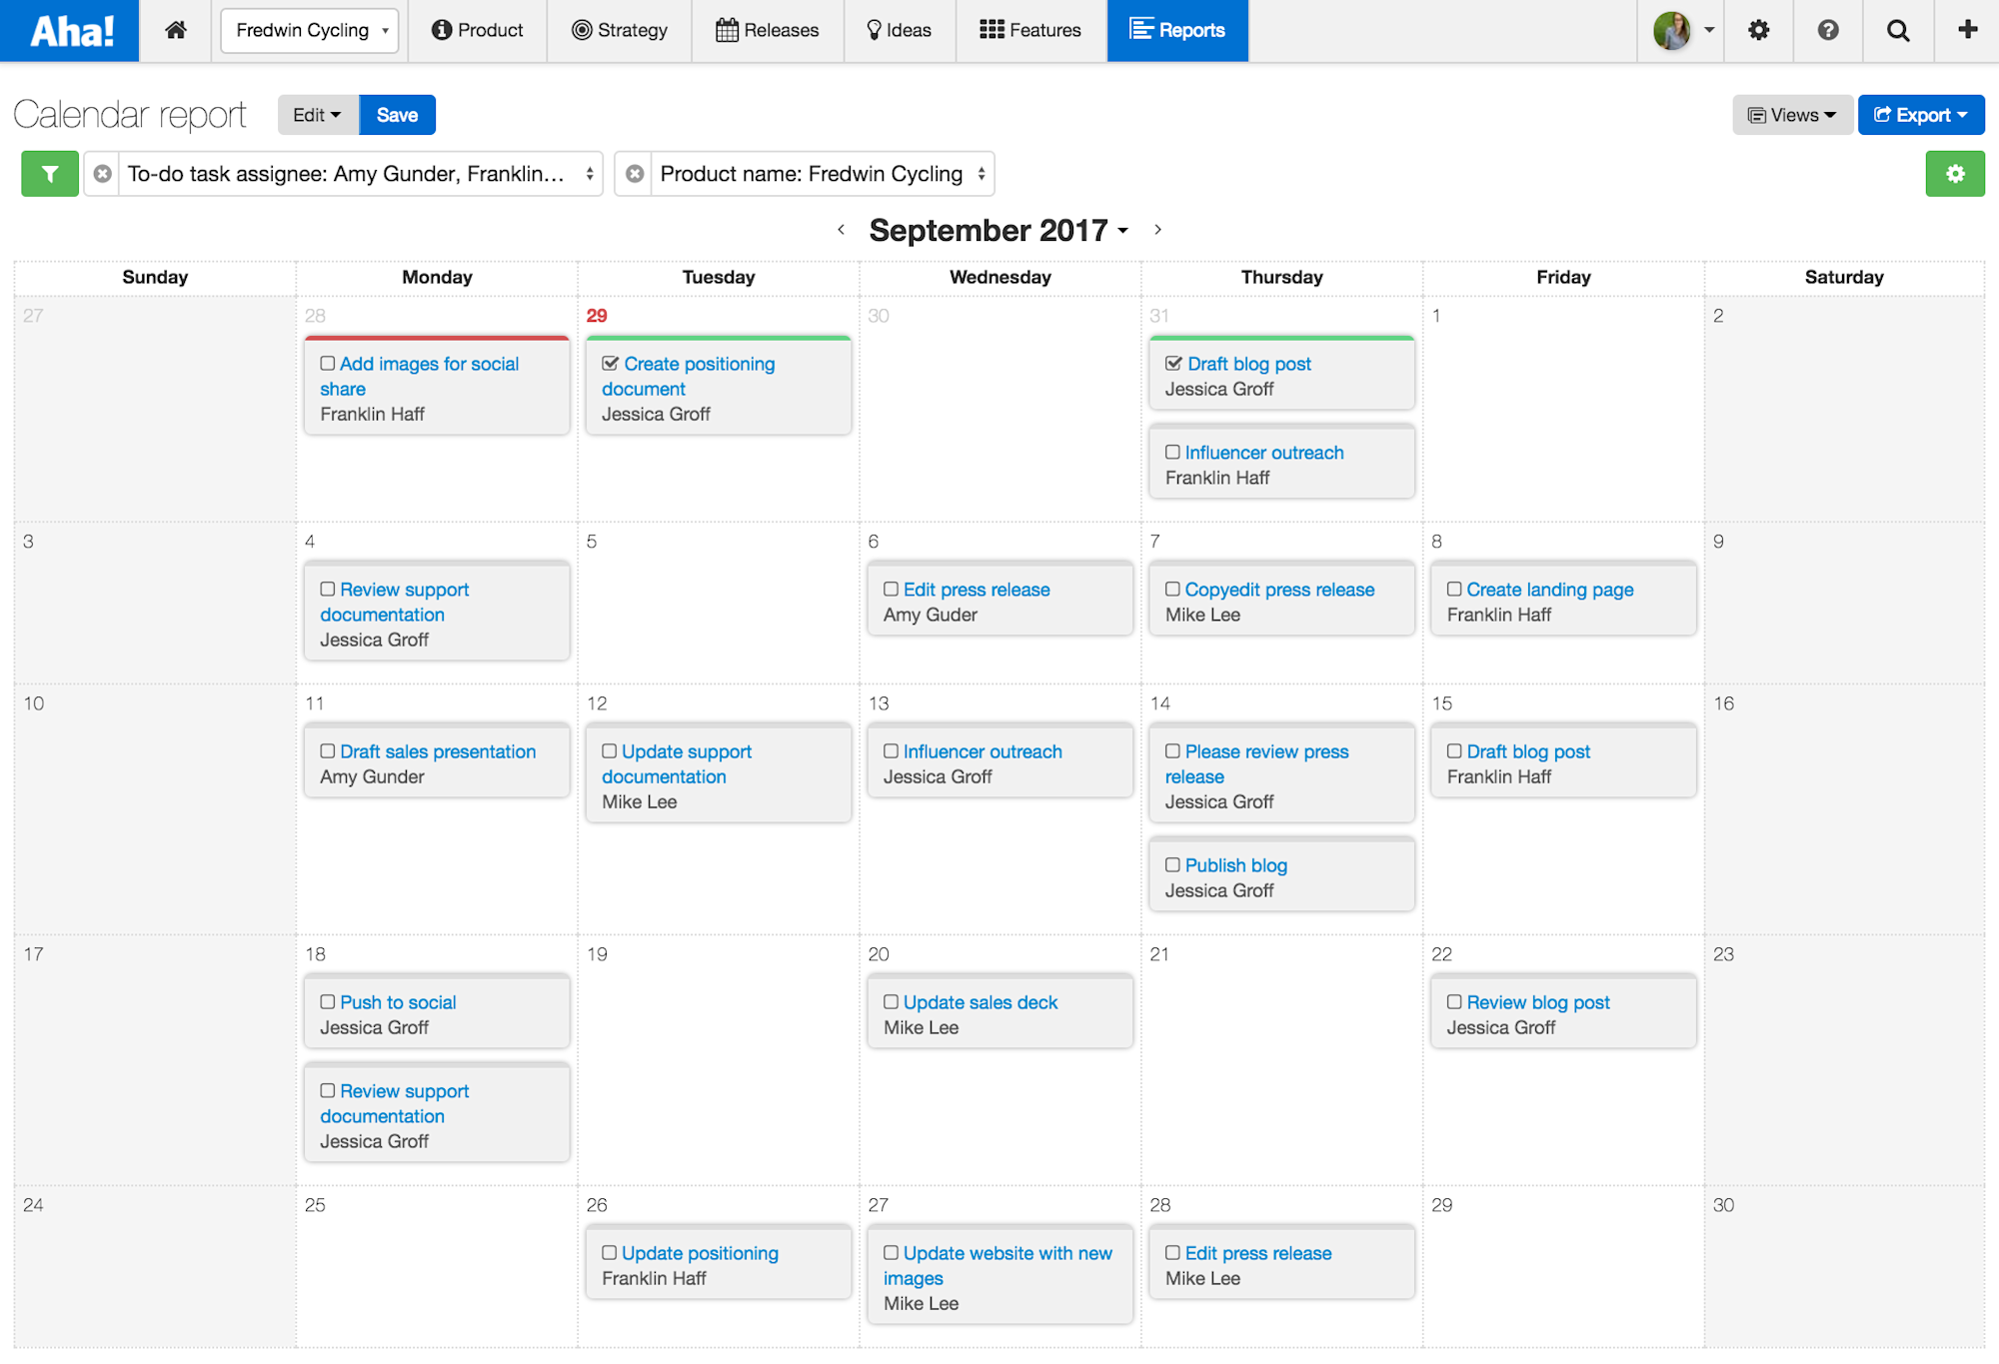Save the calendar report
Viewport: 1999px width, 1364px height.
(397, 114)
